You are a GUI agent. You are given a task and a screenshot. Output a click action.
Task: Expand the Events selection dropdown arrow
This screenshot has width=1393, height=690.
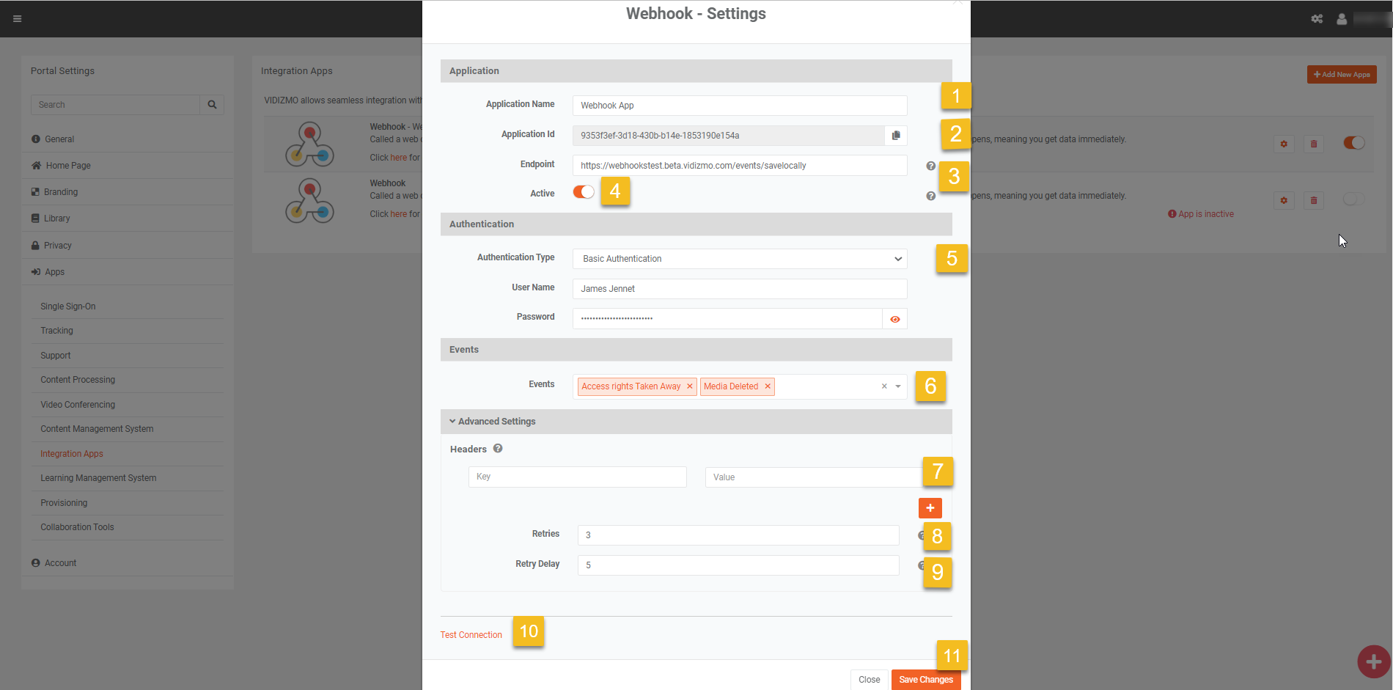click(898, 386)
